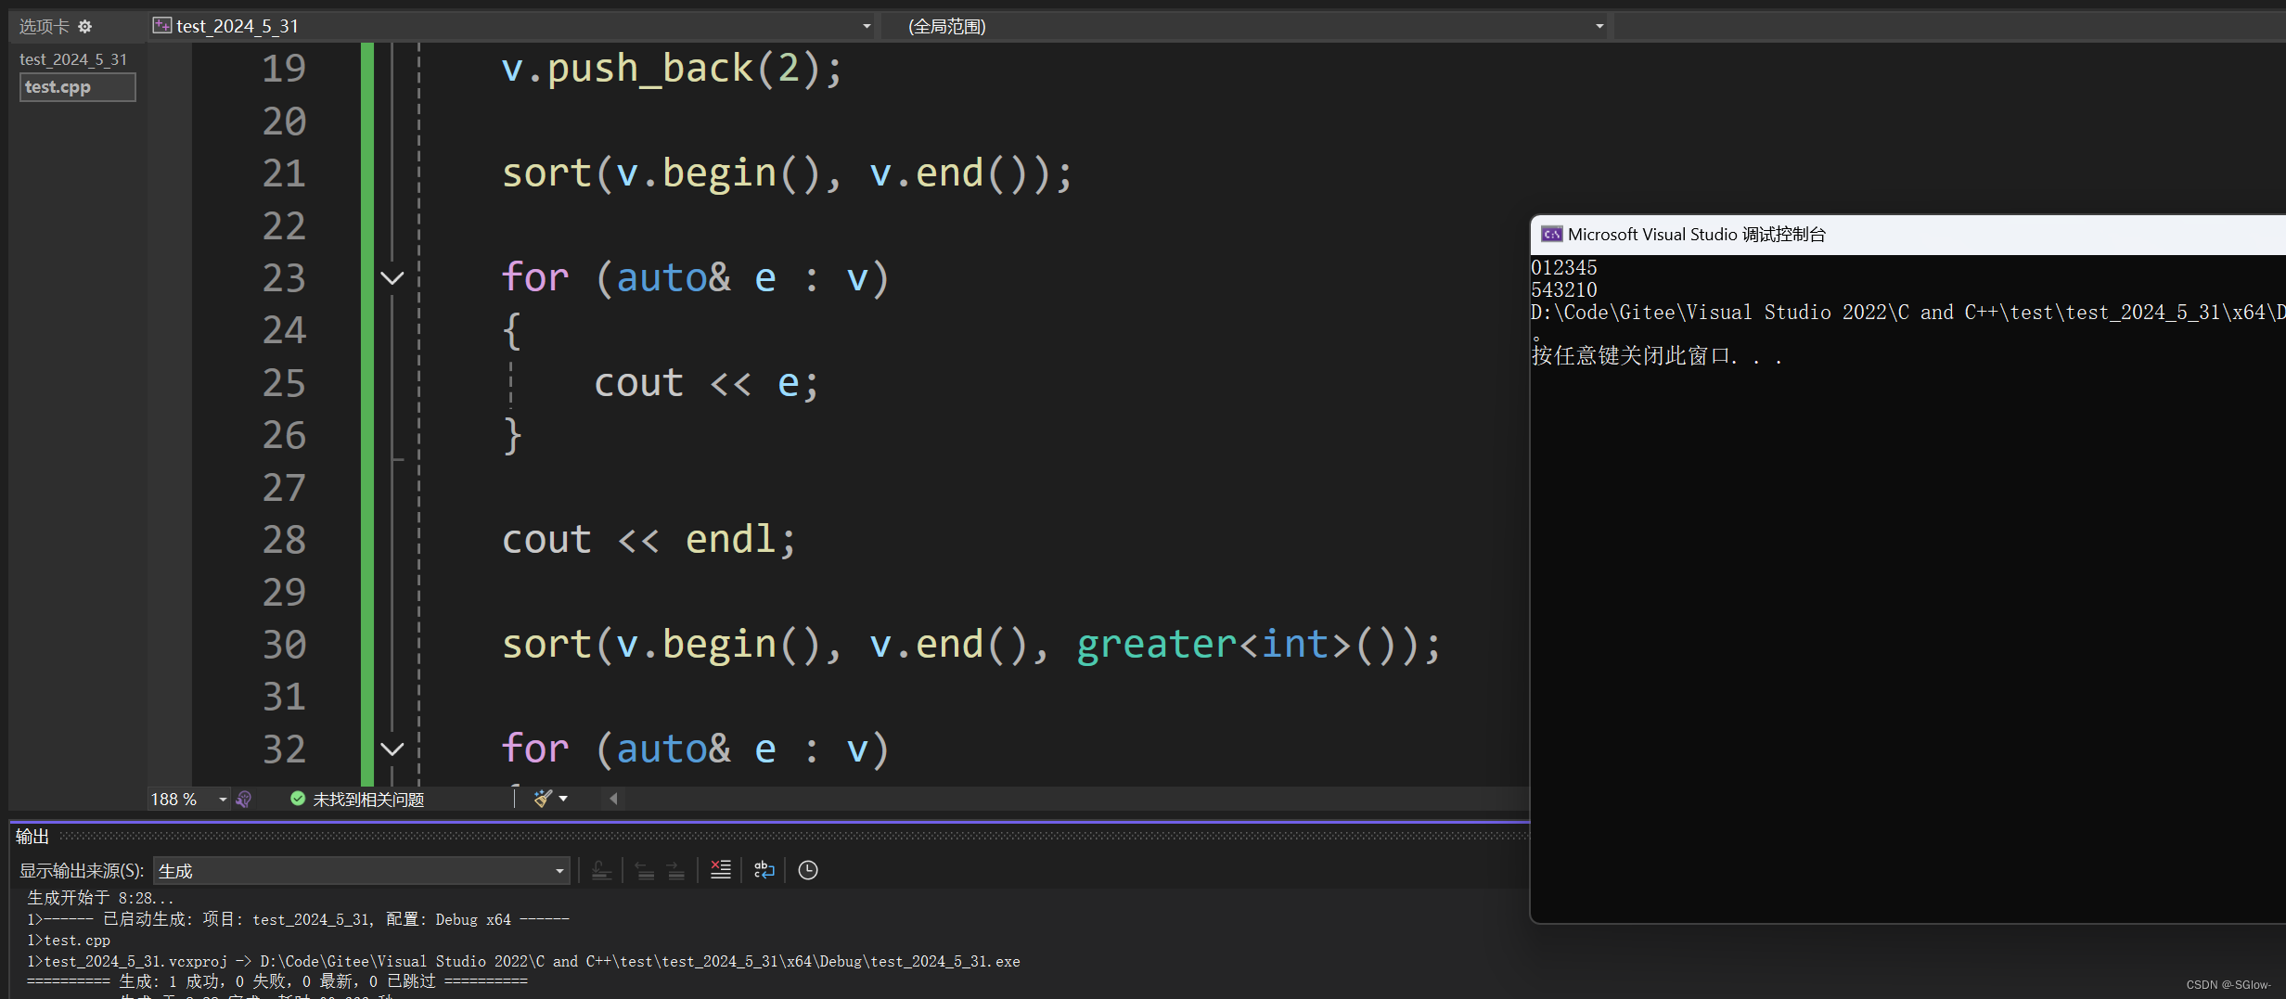The image size is (2286, 999).
Task: Collapse the for loop at line 23
Action: [x=392, y=277]
